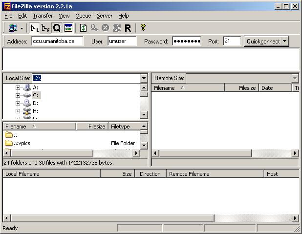
Task: Open the Edit menu
Action: point(22,16)
